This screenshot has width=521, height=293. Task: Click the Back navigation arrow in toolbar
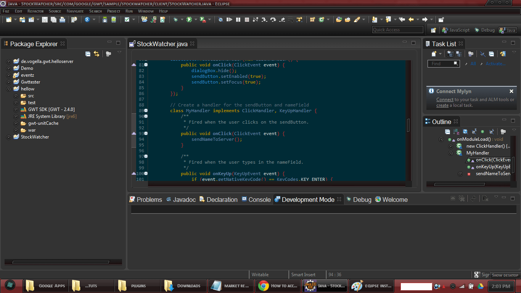411,19
